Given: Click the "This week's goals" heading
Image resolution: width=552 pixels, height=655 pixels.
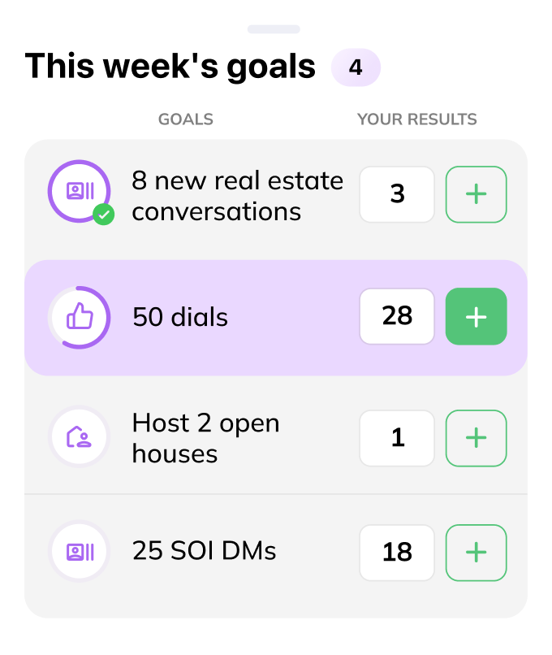Looking at the screenshot, I should click(170, 67).
